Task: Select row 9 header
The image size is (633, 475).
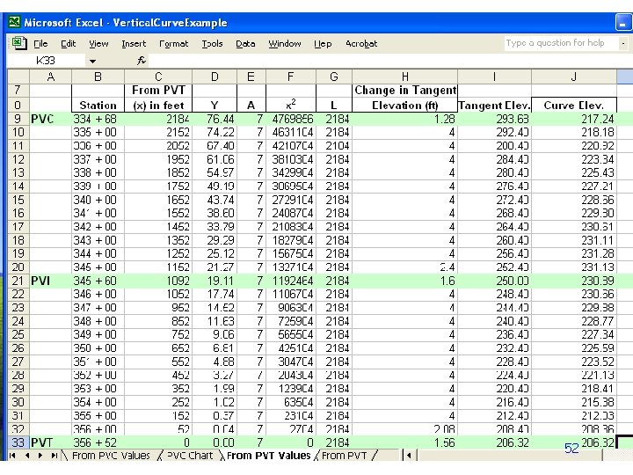Action: tap(18, 119)
